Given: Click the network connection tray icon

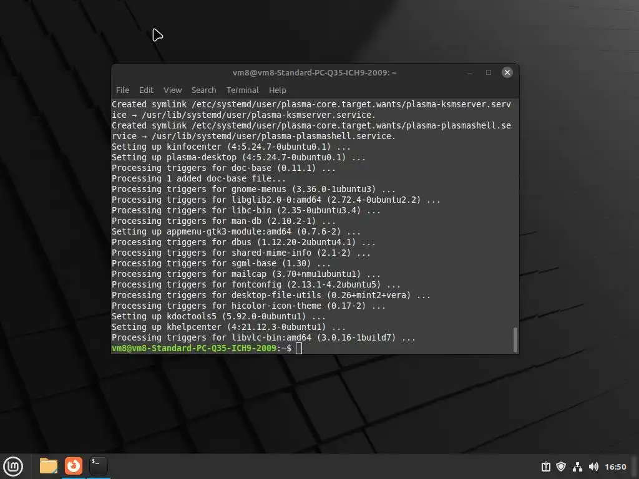Looking at the screenshot, I should pos(577,467).
